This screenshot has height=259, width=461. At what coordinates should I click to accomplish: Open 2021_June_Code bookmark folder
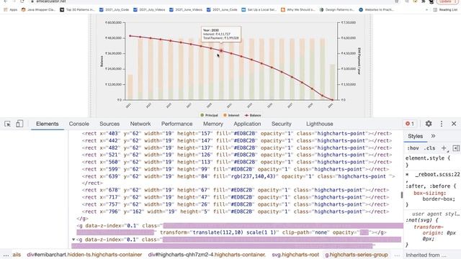click(222, 9)
